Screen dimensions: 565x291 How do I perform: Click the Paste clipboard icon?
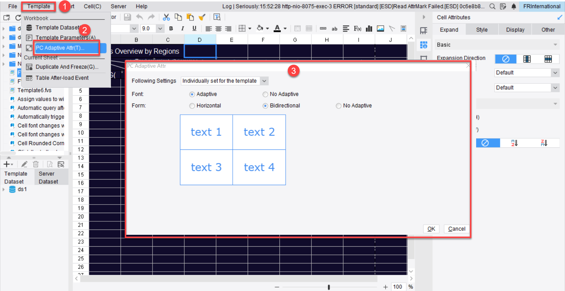click(190, 17)
